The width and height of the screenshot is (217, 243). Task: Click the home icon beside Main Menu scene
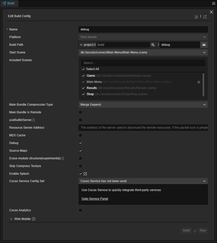tap(199, 82)
